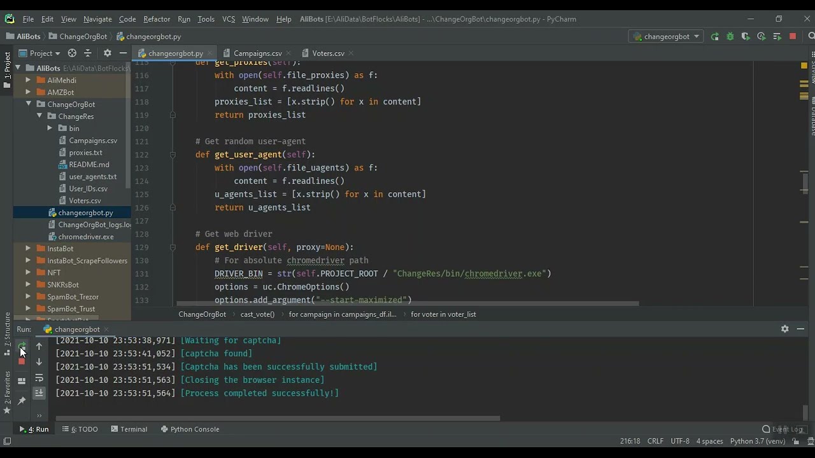The width and height of the screenshot is (815, 458).
Task: Toggle the 7: Structure side tab
Action: coord(7,335)
